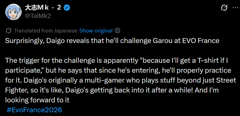The width and height of the screenshot is (240, 116).
Task: Open the squid girl profile avatar
Action: [x=13, y=12]
